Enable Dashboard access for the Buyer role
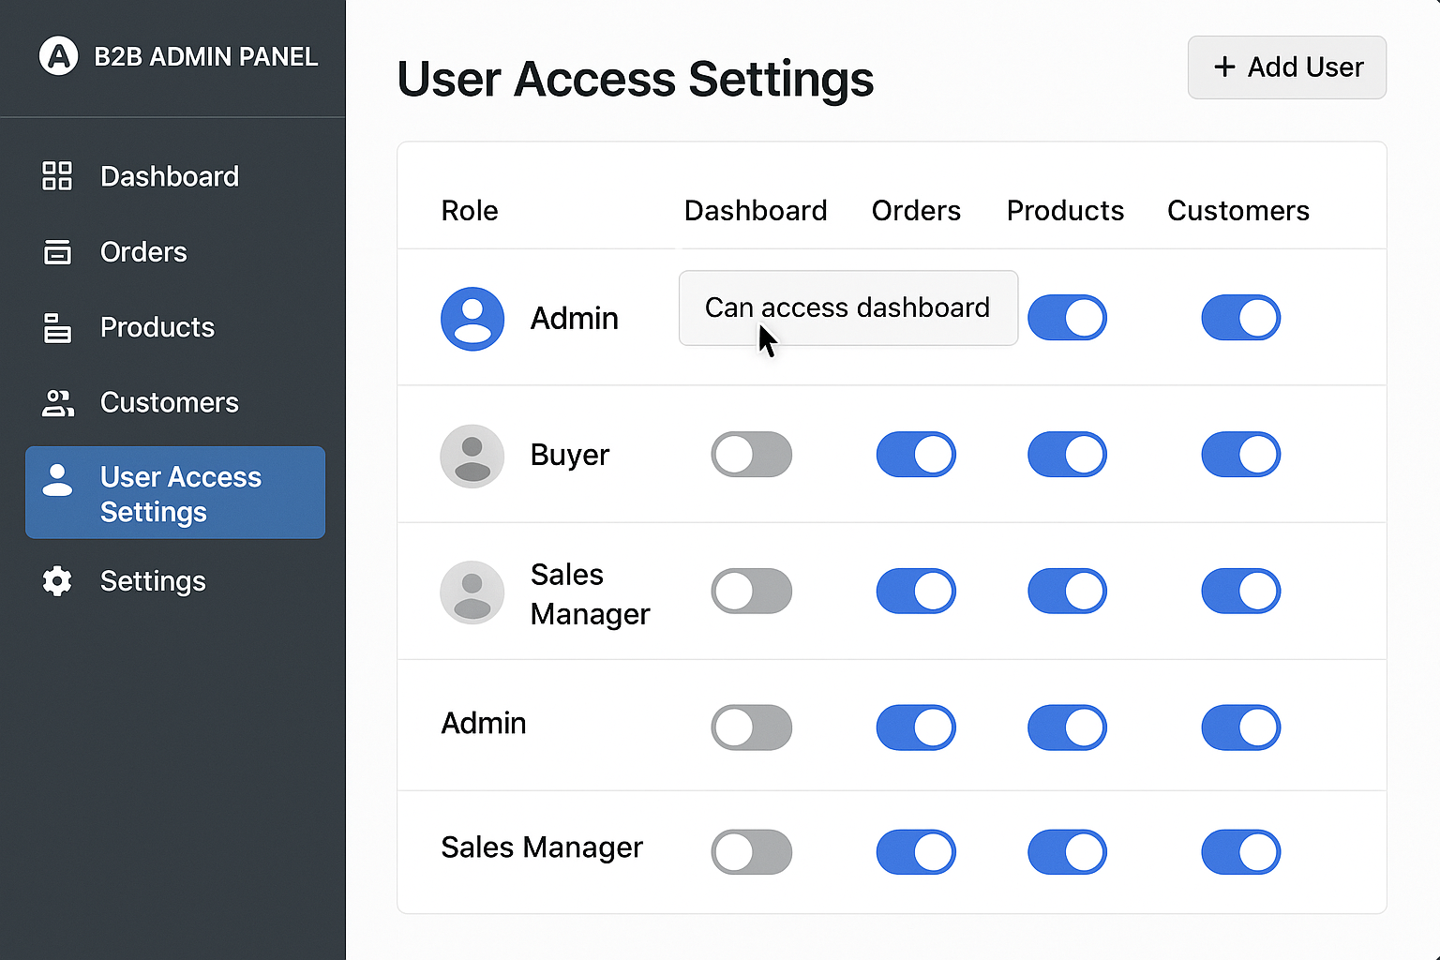Screen dimensions: 1440x960 click(751, 455)
